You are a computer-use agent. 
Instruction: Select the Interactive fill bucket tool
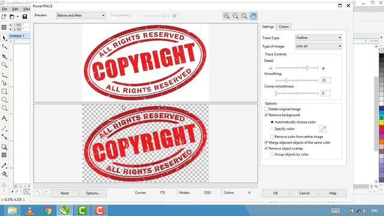click(x=4, y=174)
